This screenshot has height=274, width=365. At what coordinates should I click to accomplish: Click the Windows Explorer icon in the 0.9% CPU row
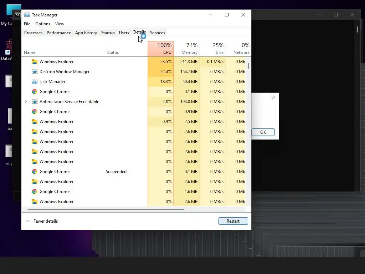coord(35,122)
